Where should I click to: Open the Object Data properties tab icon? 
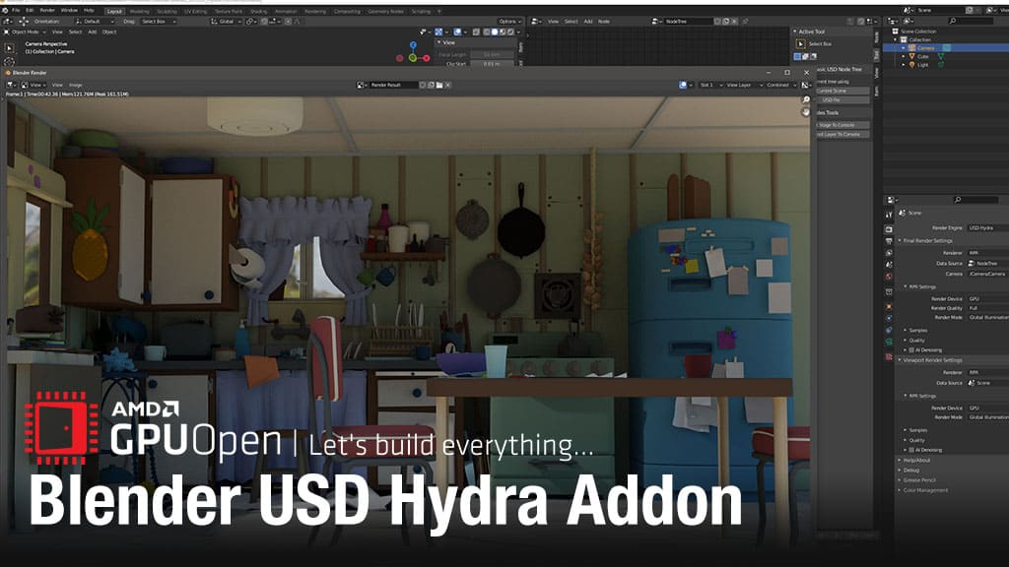(x=889, y=342)
